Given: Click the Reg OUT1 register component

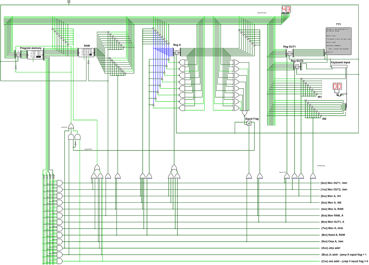Looking at the screenshot, I should coord(289,53).
